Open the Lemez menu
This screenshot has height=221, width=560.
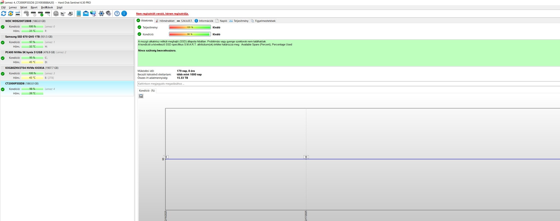click(x=13, y=7)
